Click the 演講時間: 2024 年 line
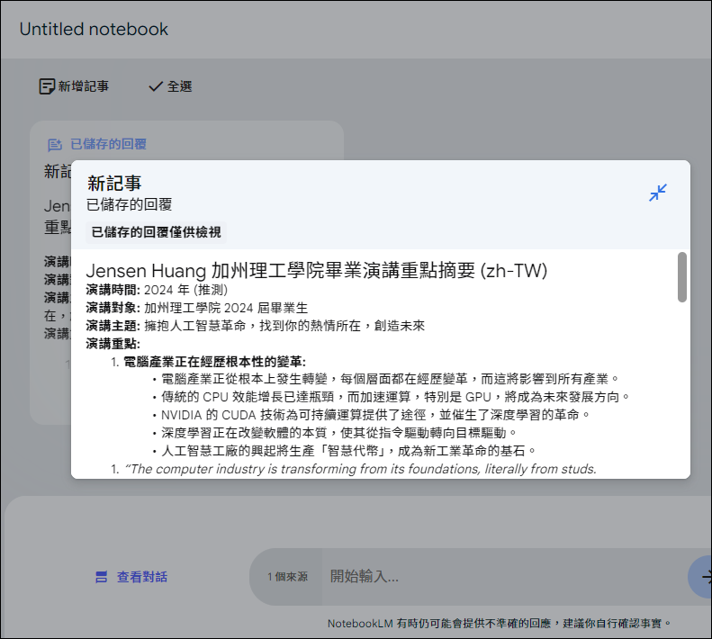Image resolution: width=712 pixels, height=639 pixels. pos(157,290)
